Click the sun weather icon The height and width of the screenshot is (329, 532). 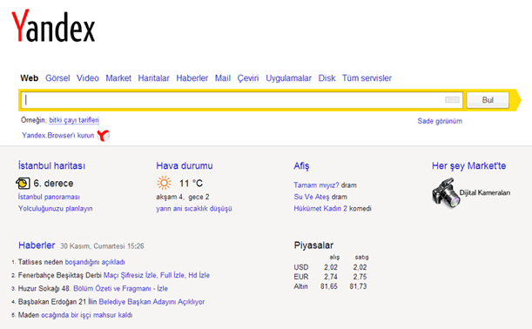[x=164, y=183]
